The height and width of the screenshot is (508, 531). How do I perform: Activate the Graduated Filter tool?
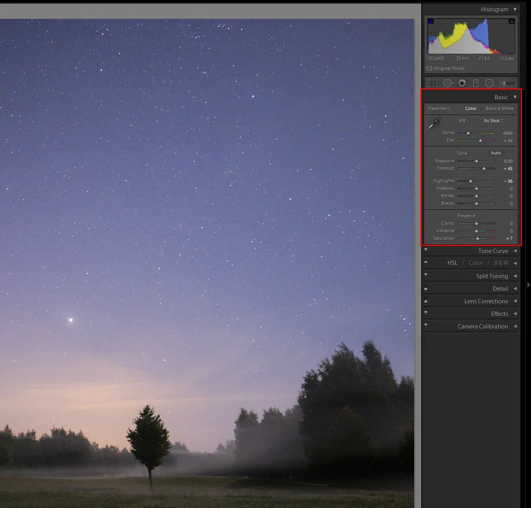[476, 83]
